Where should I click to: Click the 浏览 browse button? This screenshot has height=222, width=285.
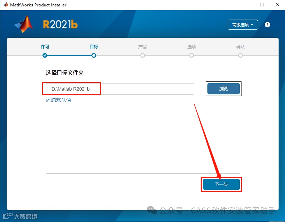[223, 89]
